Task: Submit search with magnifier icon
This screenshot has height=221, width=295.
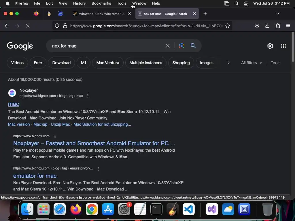Action: [193, 46]
